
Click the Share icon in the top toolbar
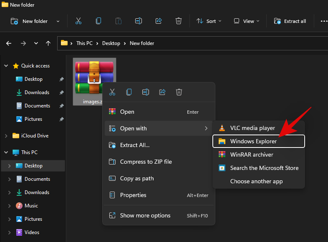coord(159,21)
